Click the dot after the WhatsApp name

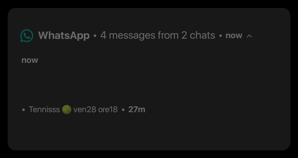coord(95,36)
